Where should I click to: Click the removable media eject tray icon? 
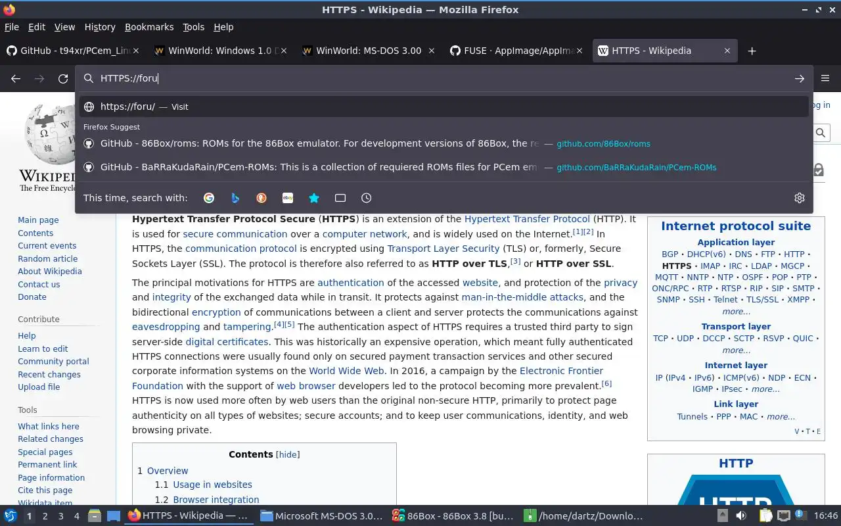pyautogui.click(x=723, y=516)
